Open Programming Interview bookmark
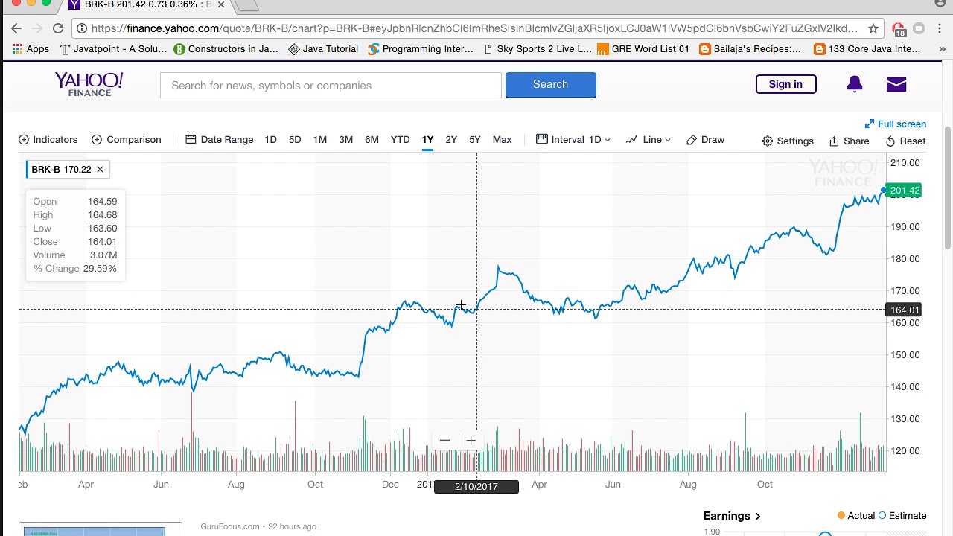The image size is (953, 536). (421, 49)
